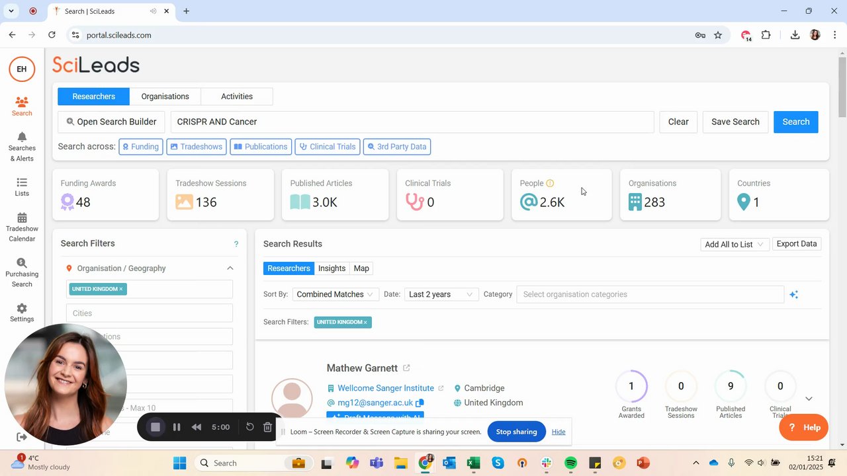Viewport: 847px width, 476px height.
Task: Click the AI sparkle icon beside Category
Action: point(793,295)
